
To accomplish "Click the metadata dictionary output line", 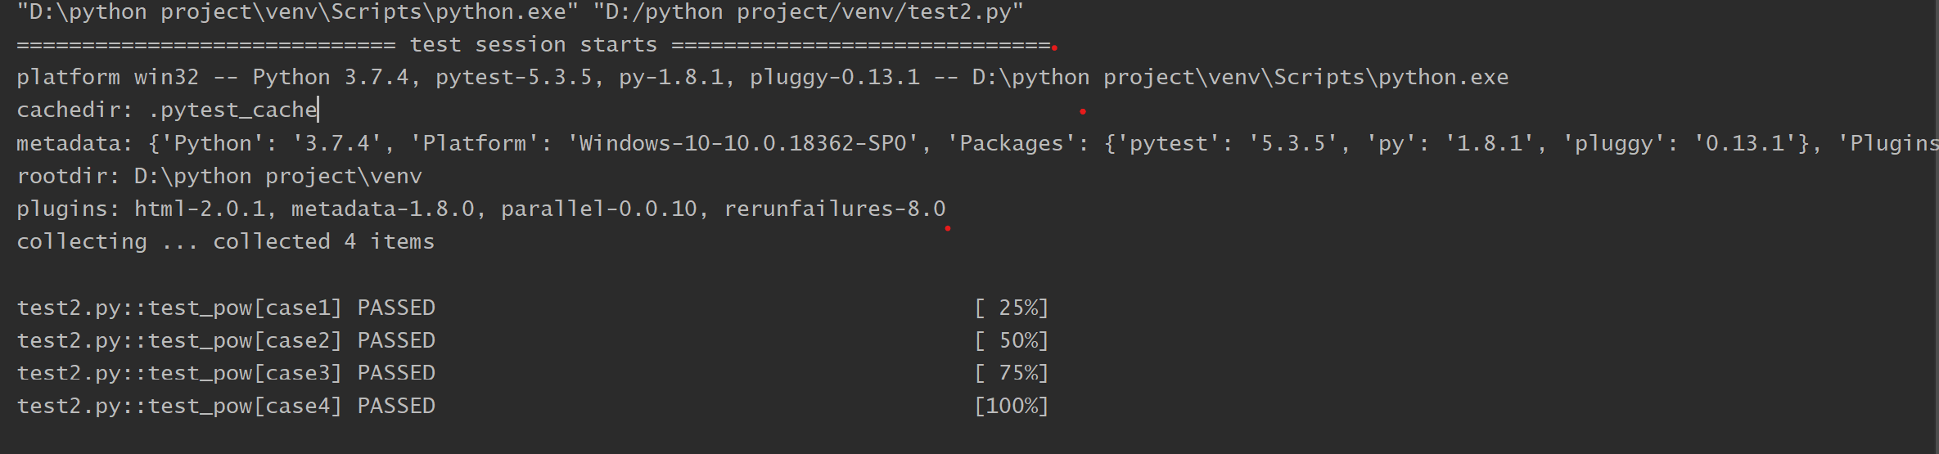I will click(x=977, y=143).
